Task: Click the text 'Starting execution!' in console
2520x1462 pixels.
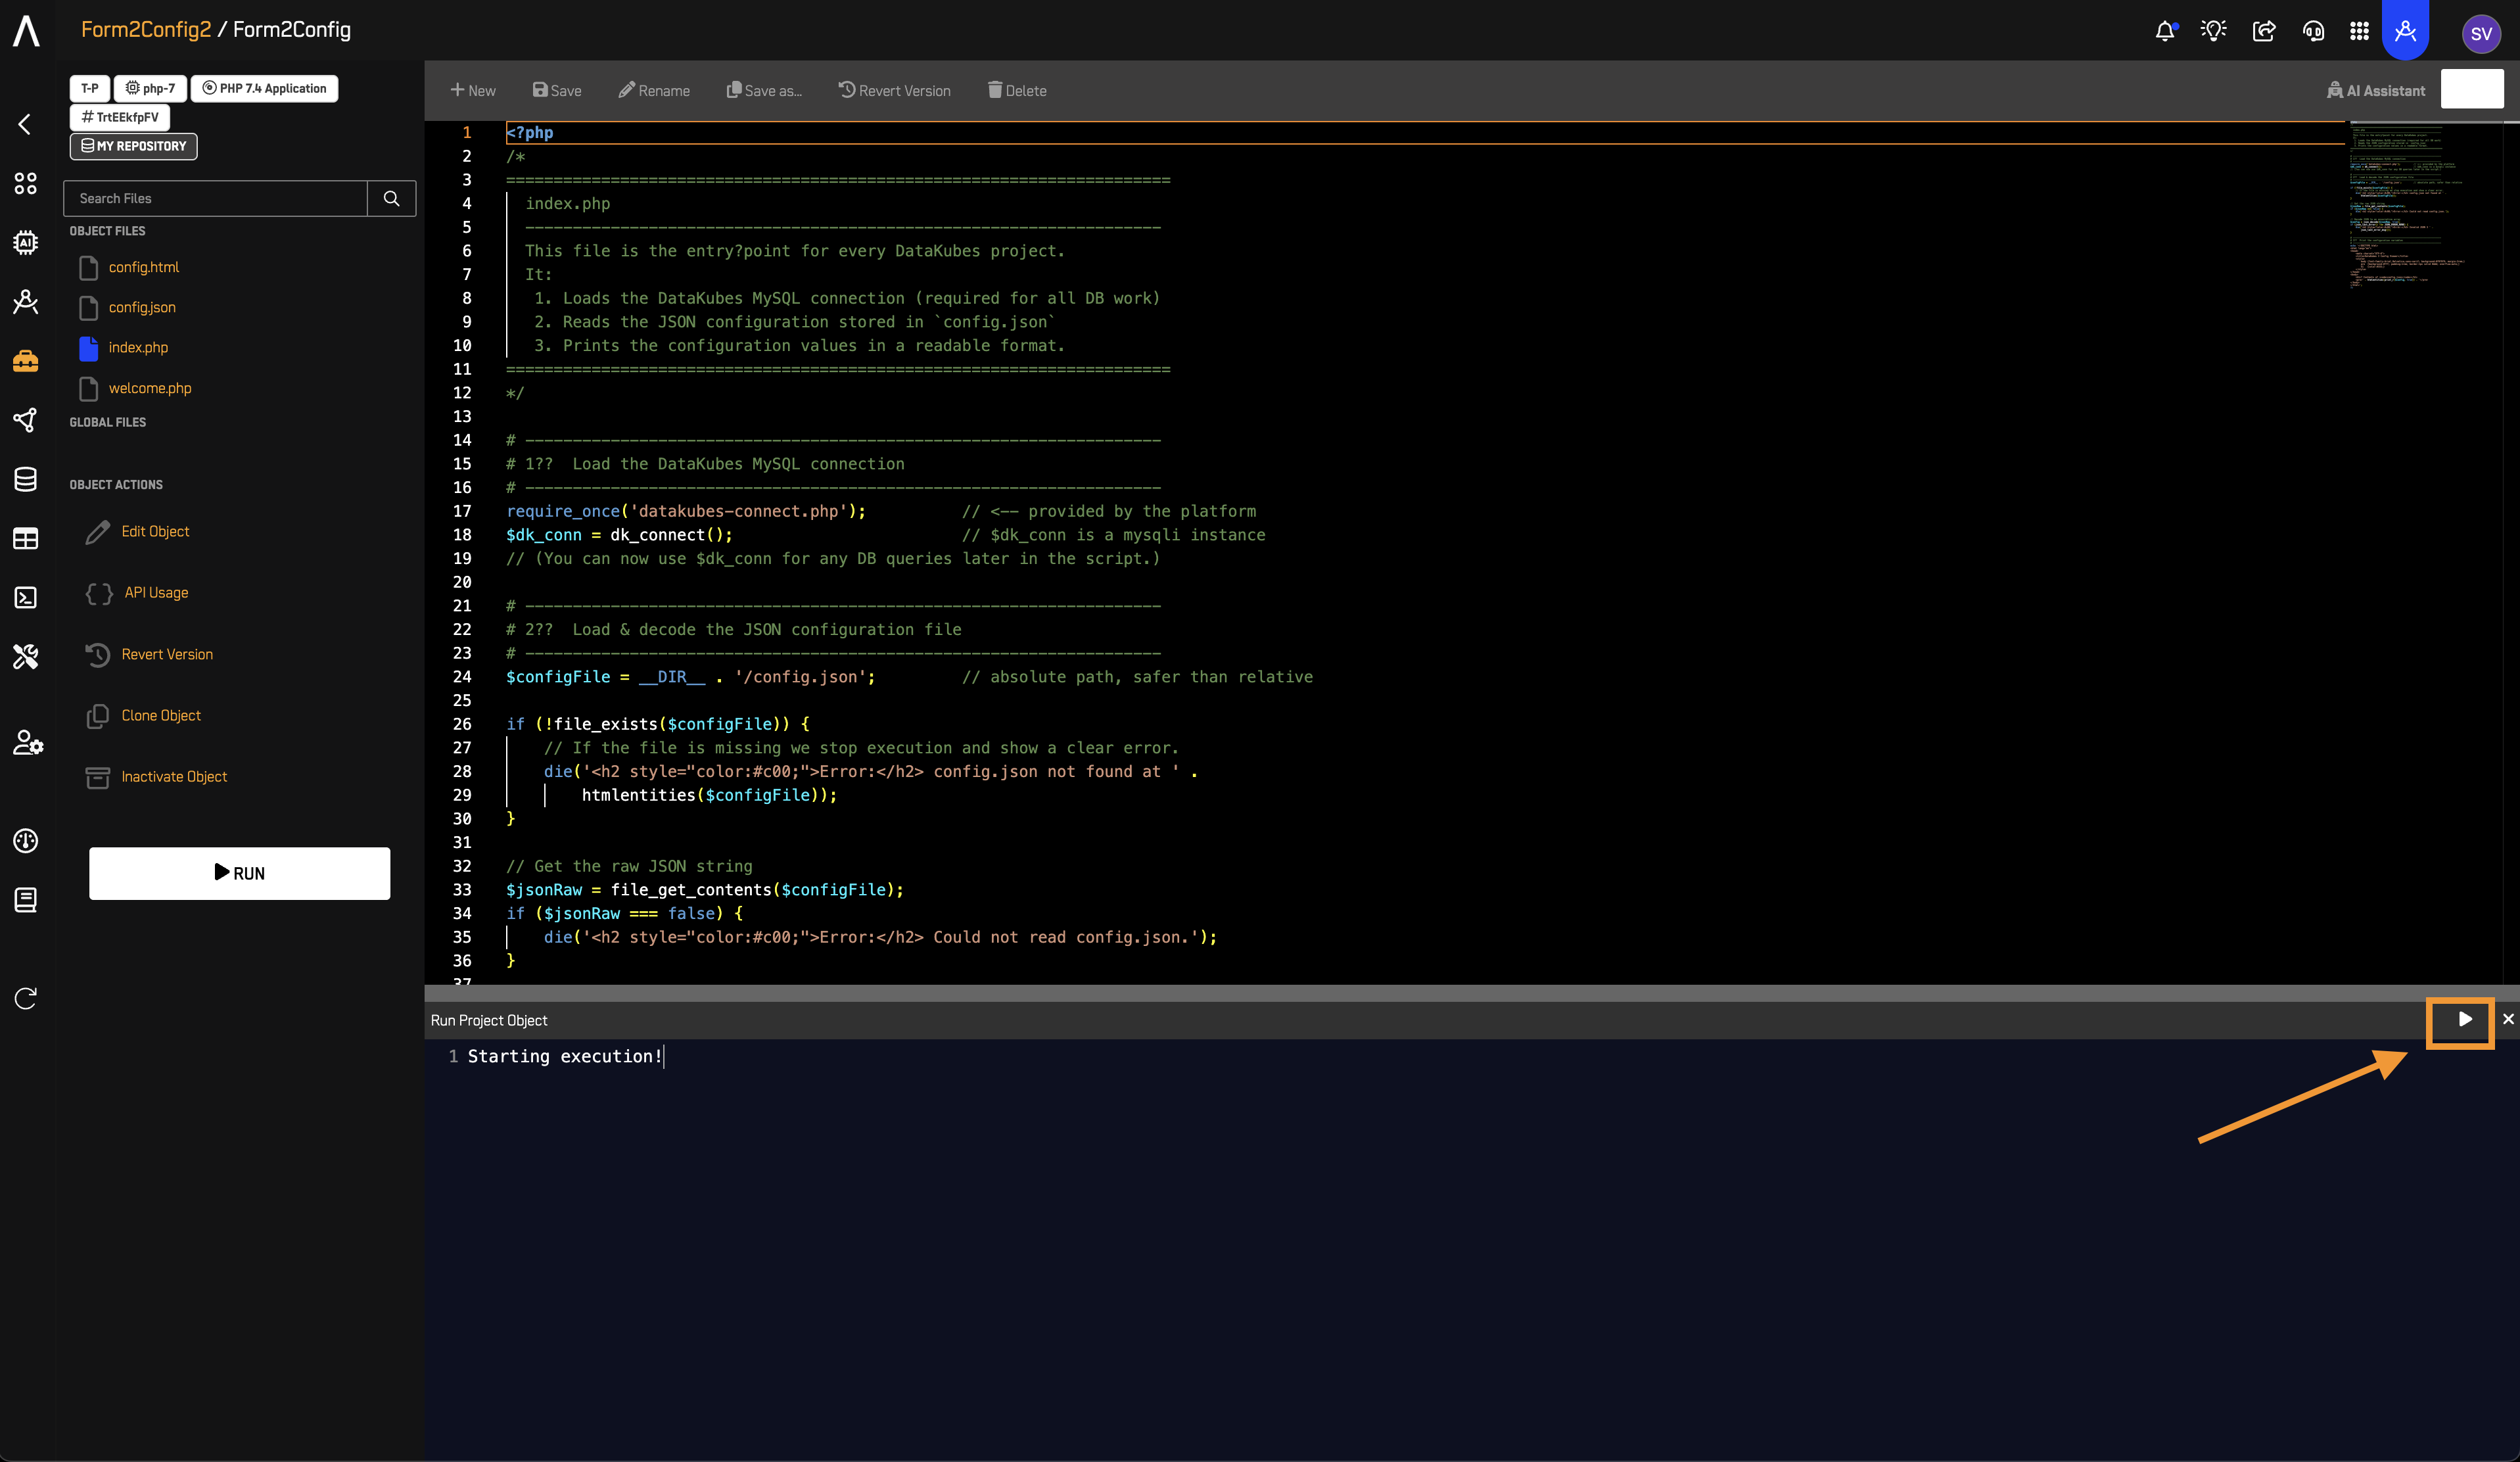Action: tap(565, 1056)
